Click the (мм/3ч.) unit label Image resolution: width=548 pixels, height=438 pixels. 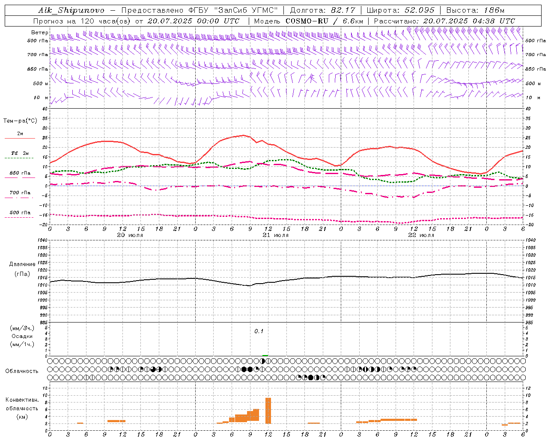point(22,328)
